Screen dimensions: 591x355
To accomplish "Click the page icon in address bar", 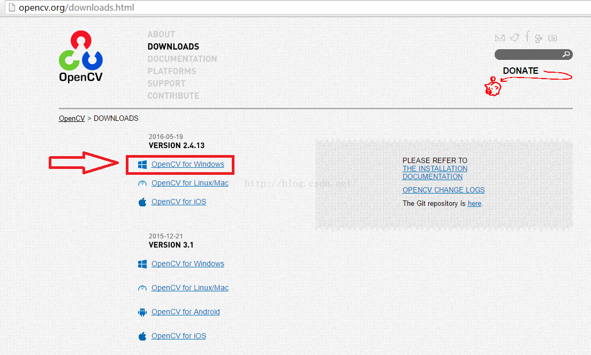I will pyautogui.click(x=12, y=7).
